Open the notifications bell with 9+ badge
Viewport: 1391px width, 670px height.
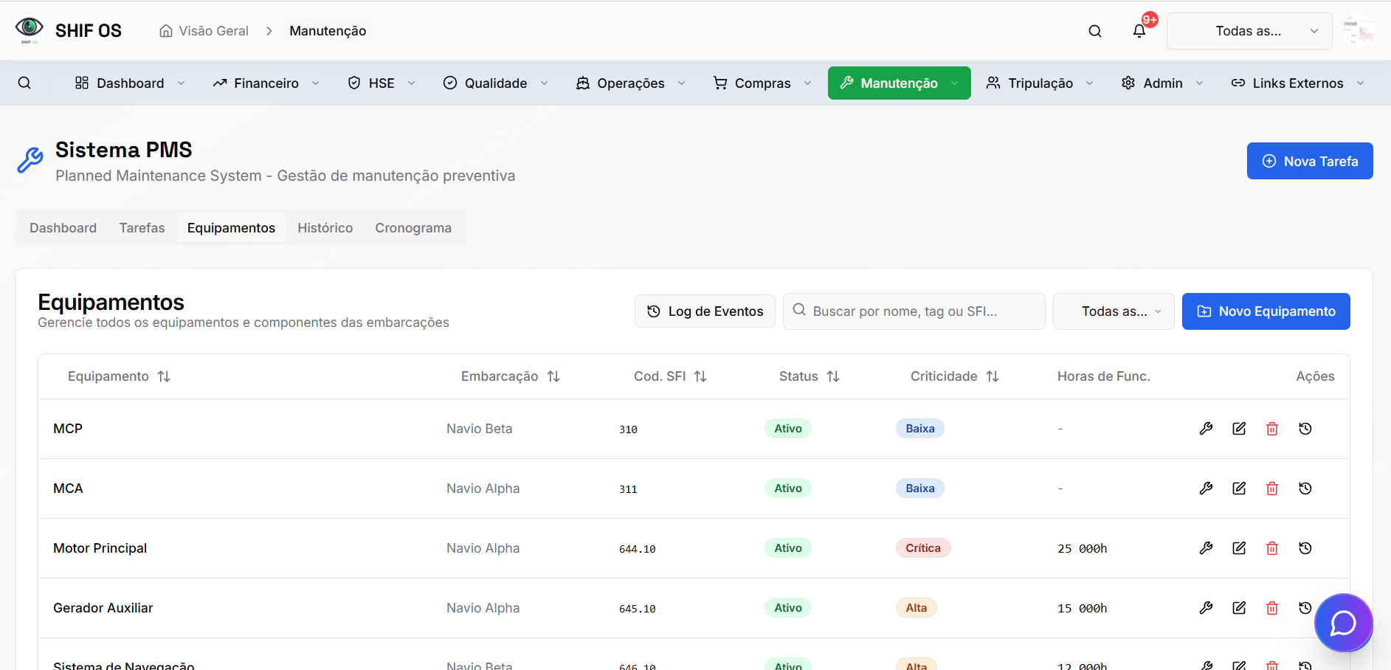(x=1139, y=31)
